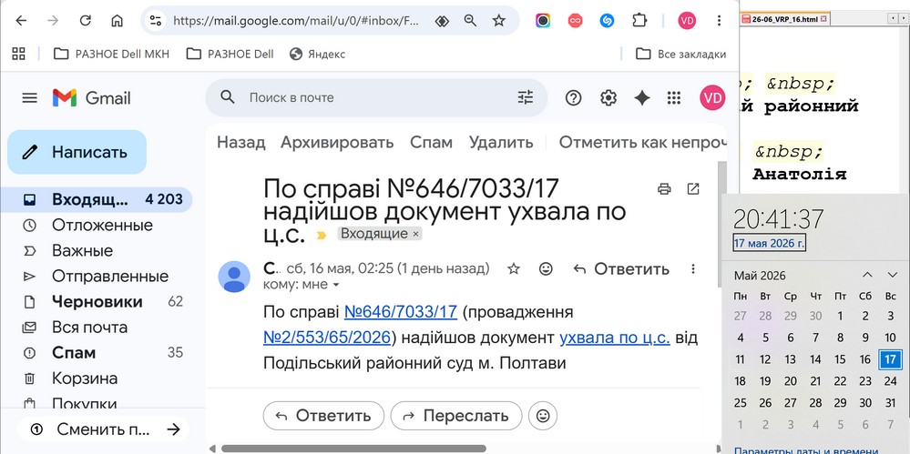Open Gmail settings gear icon
Screen dimensions: 910x454
(608, 98)
